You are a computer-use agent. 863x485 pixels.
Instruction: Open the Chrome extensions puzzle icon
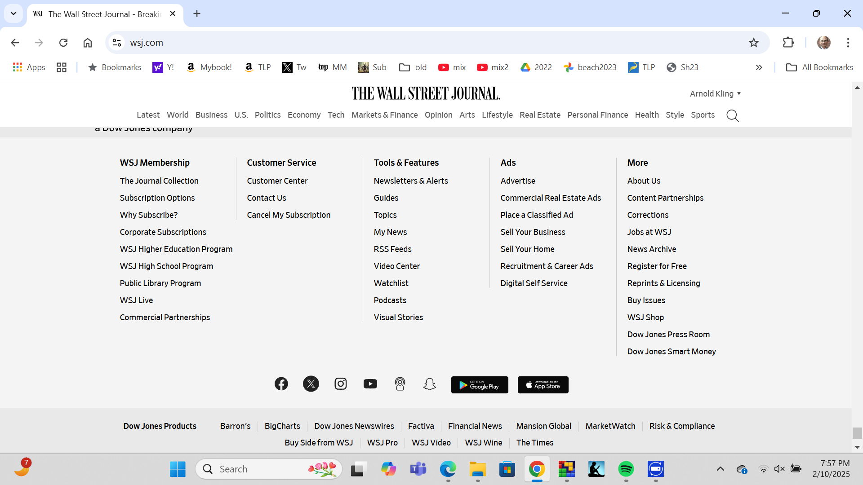pyautogui.click(x=788, y=43)
